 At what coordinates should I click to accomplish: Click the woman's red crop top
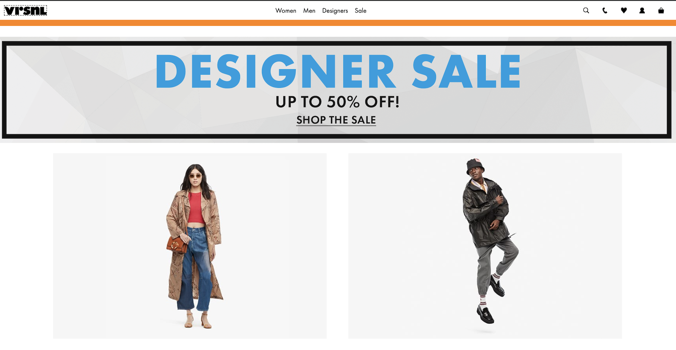coord(196,208)
